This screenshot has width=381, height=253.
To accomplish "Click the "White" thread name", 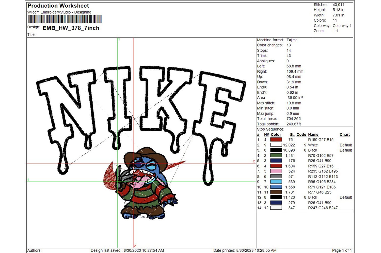I will tap(313, 145).
